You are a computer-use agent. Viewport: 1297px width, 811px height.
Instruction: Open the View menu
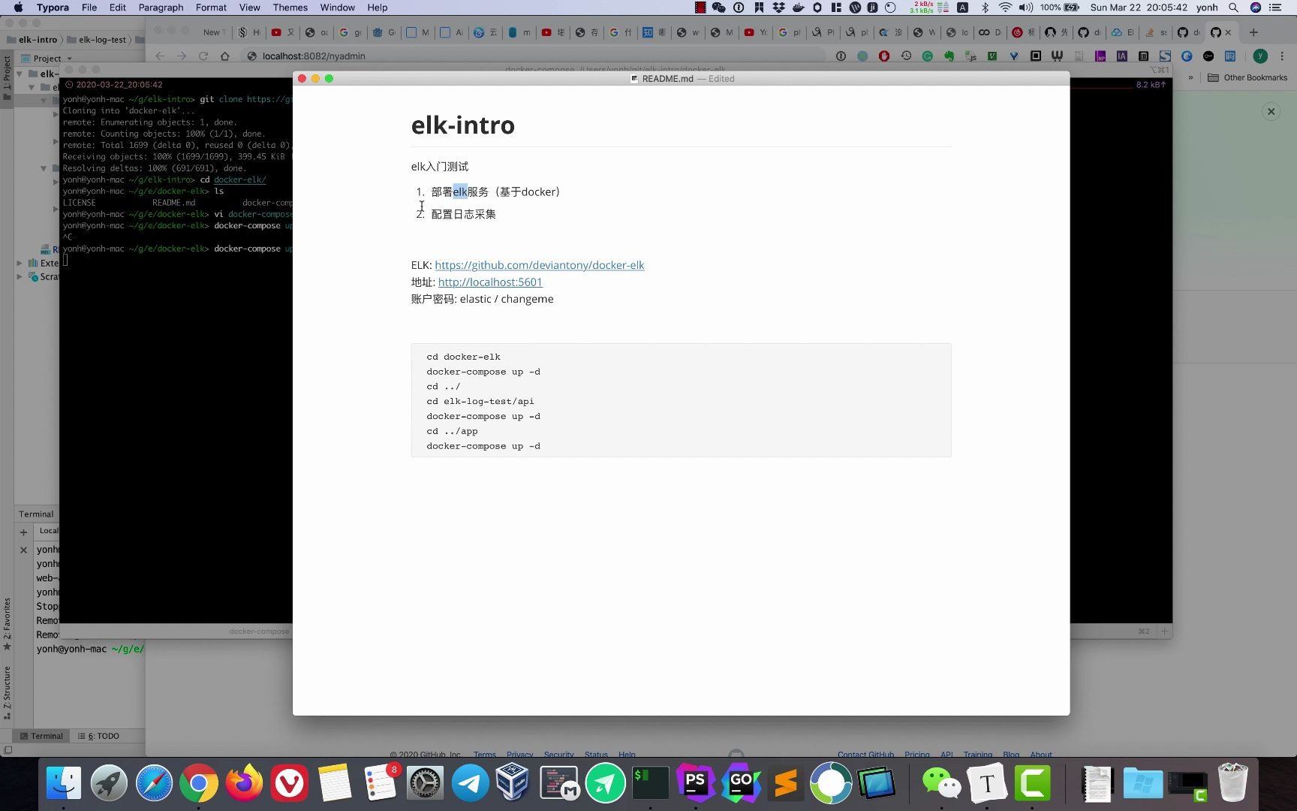(249, 8)
